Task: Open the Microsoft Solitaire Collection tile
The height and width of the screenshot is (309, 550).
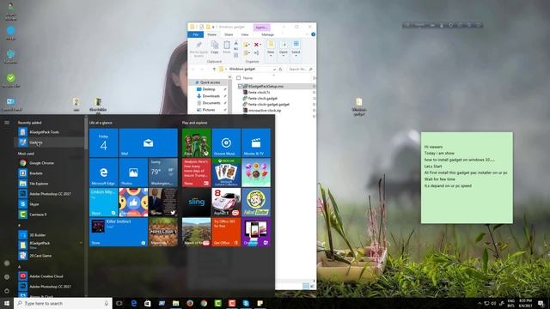Action: pos(226,173)
